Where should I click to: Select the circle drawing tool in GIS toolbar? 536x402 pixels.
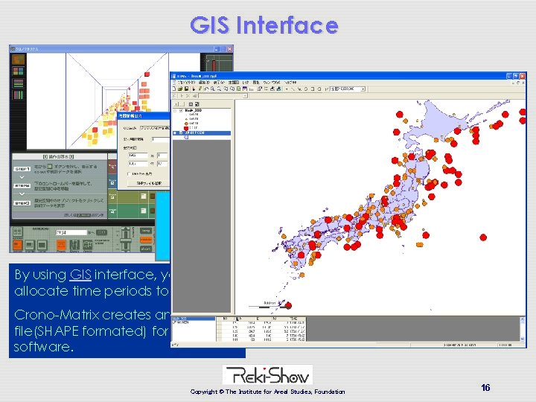click(x=306, y=89)
